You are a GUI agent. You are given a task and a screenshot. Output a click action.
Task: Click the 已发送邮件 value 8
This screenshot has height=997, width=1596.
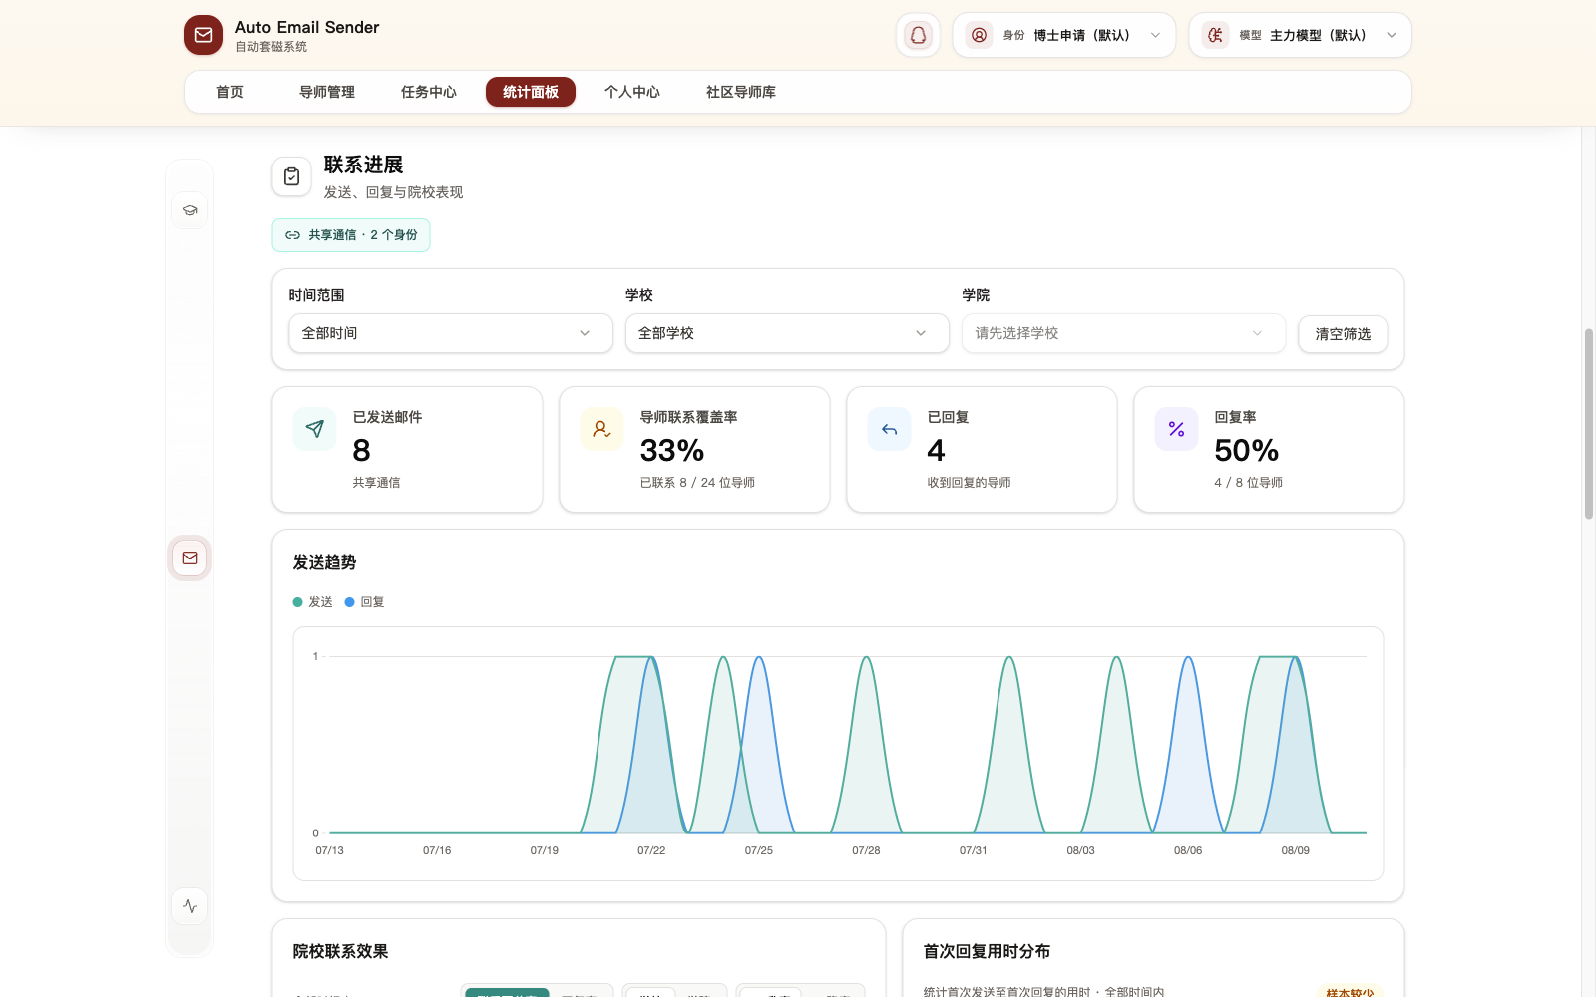(x=362, y=451)
